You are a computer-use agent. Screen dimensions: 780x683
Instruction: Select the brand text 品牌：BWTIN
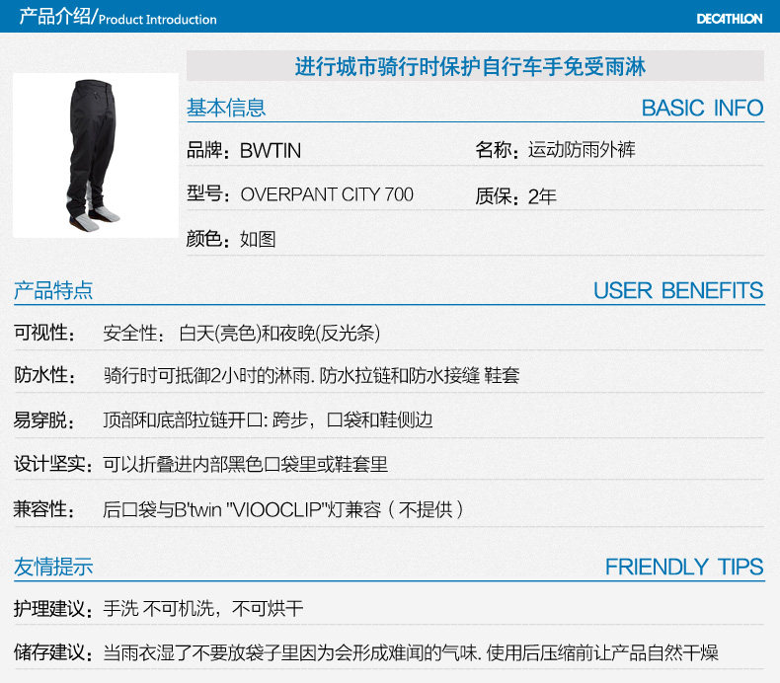(244, 151)
